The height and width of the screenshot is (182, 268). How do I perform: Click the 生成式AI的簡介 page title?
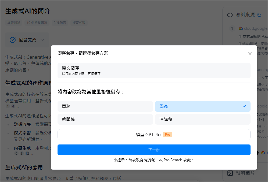[x=28, y=11]
